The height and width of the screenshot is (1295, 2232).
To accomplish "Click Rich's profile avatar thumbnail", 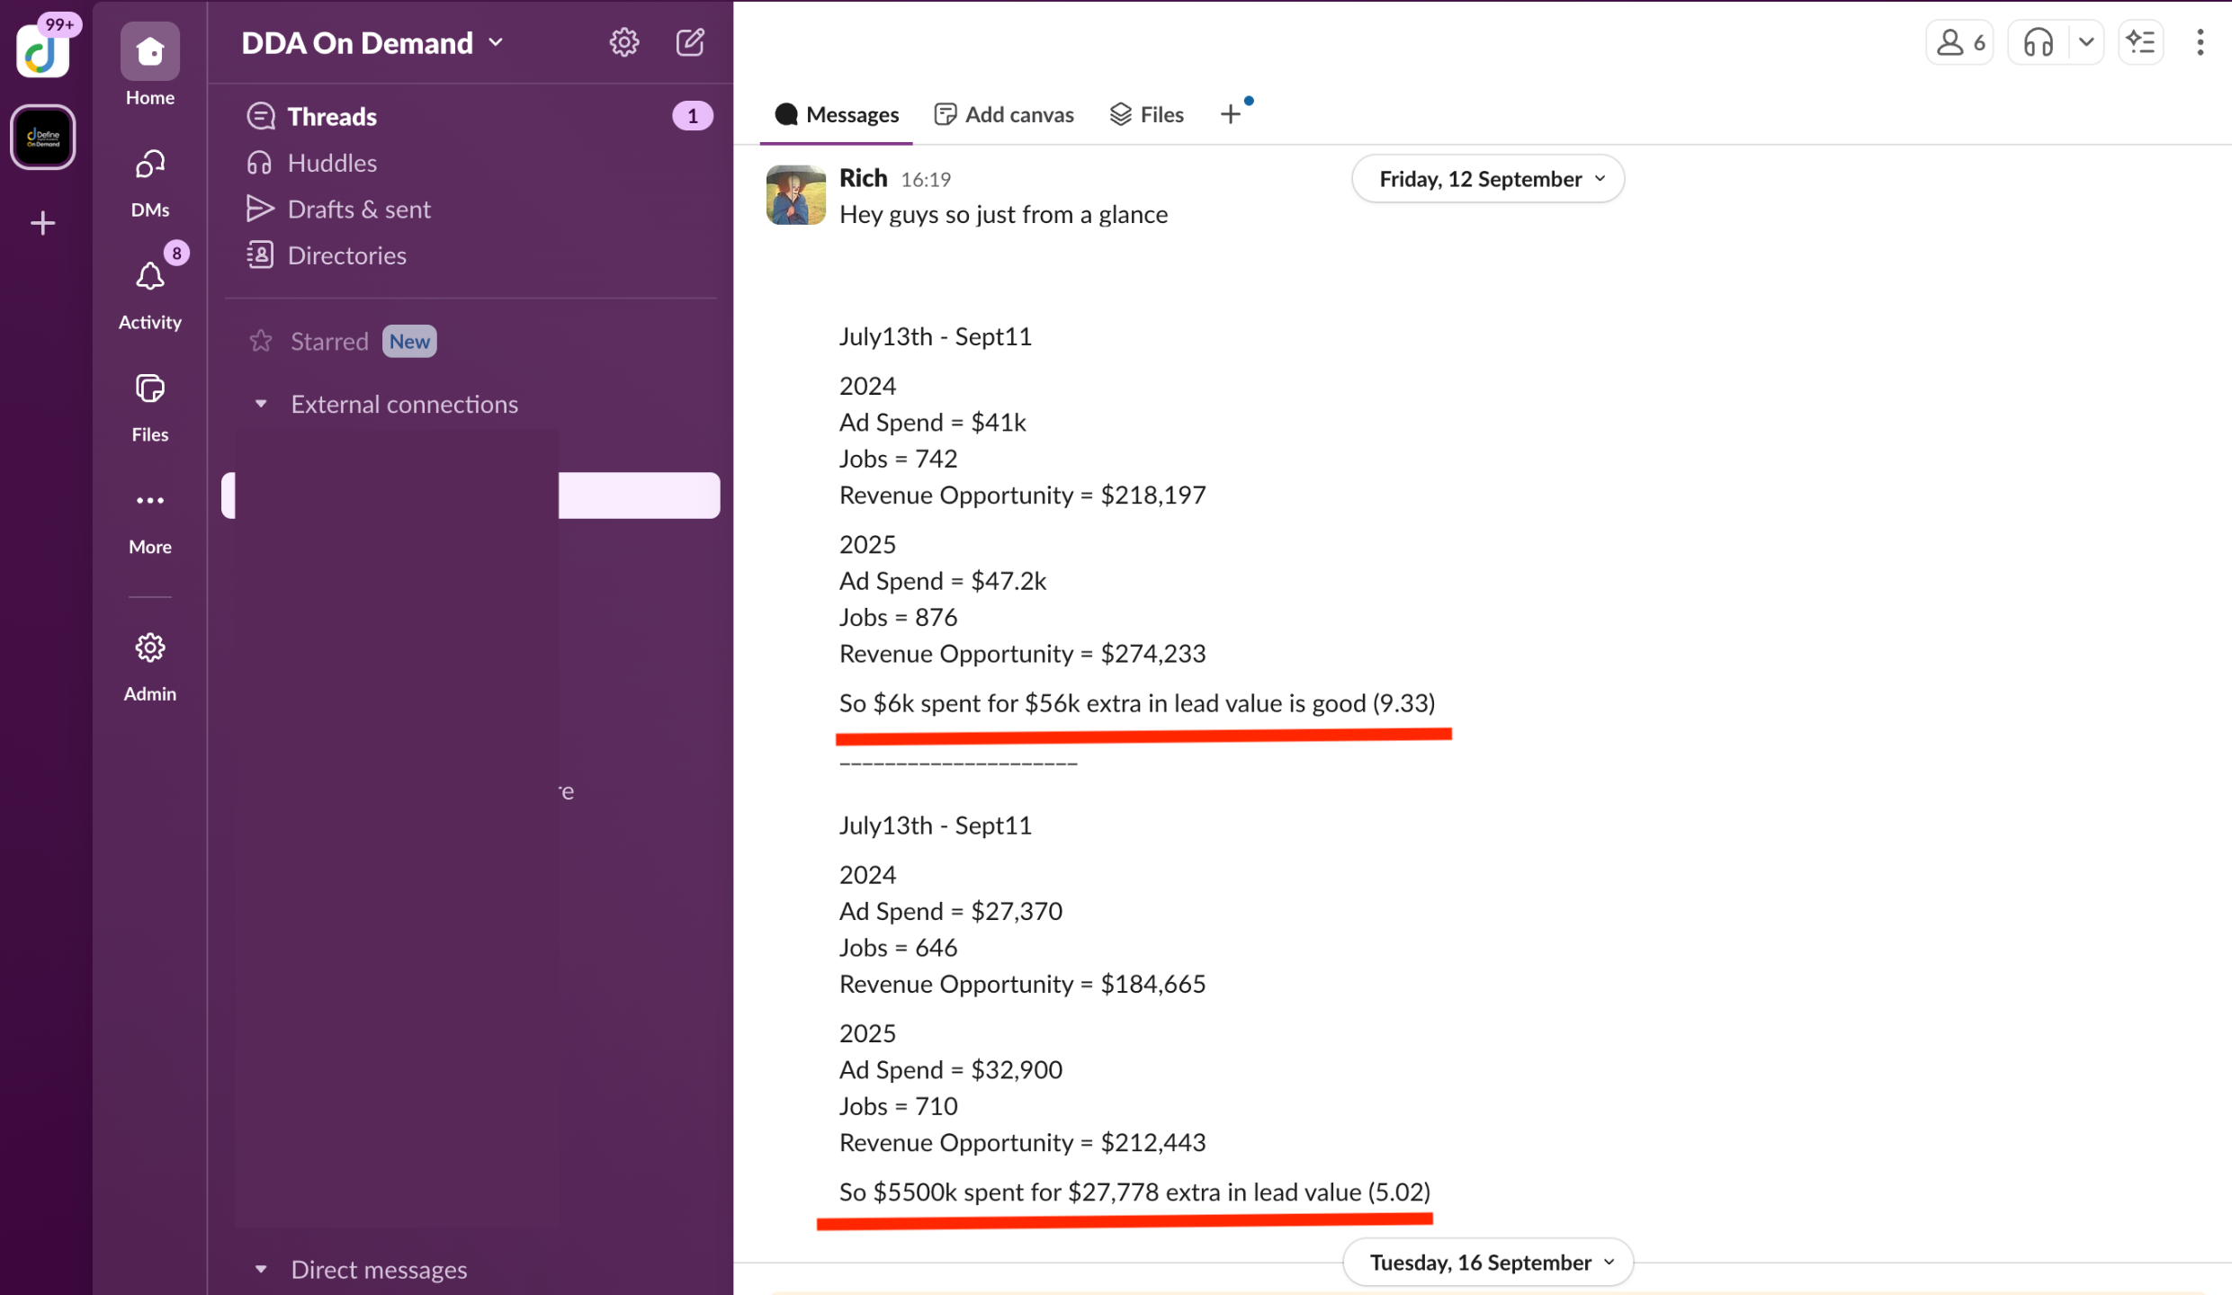I will (795, 195).
